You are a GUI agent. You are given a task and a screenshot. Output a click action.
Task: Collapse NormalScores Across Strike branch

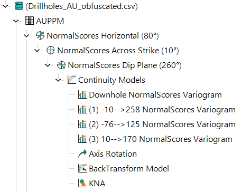click(37, 51)
